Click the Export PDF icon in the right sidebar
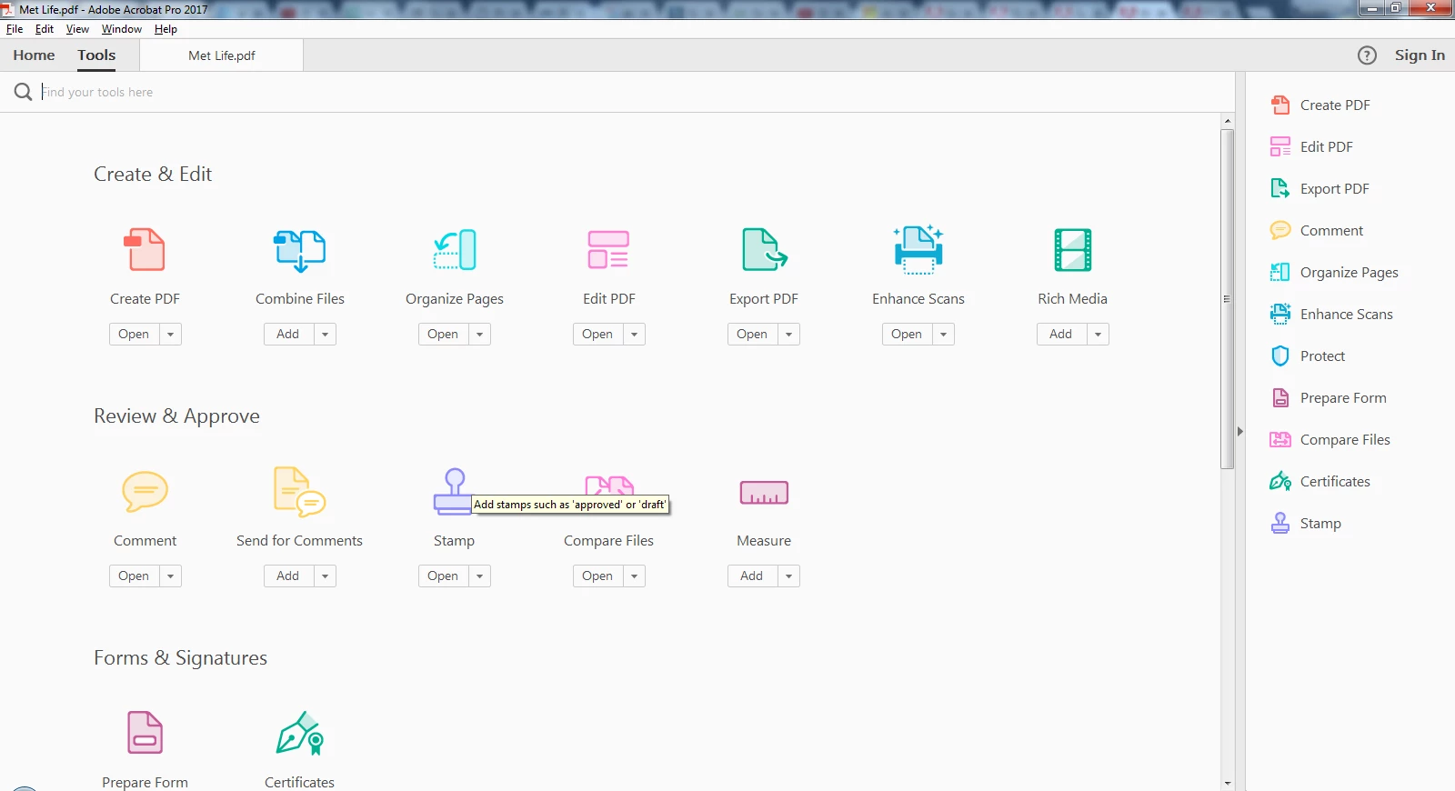The width and height of the screenshot is (1455, 791). (x=1280, y=188)
